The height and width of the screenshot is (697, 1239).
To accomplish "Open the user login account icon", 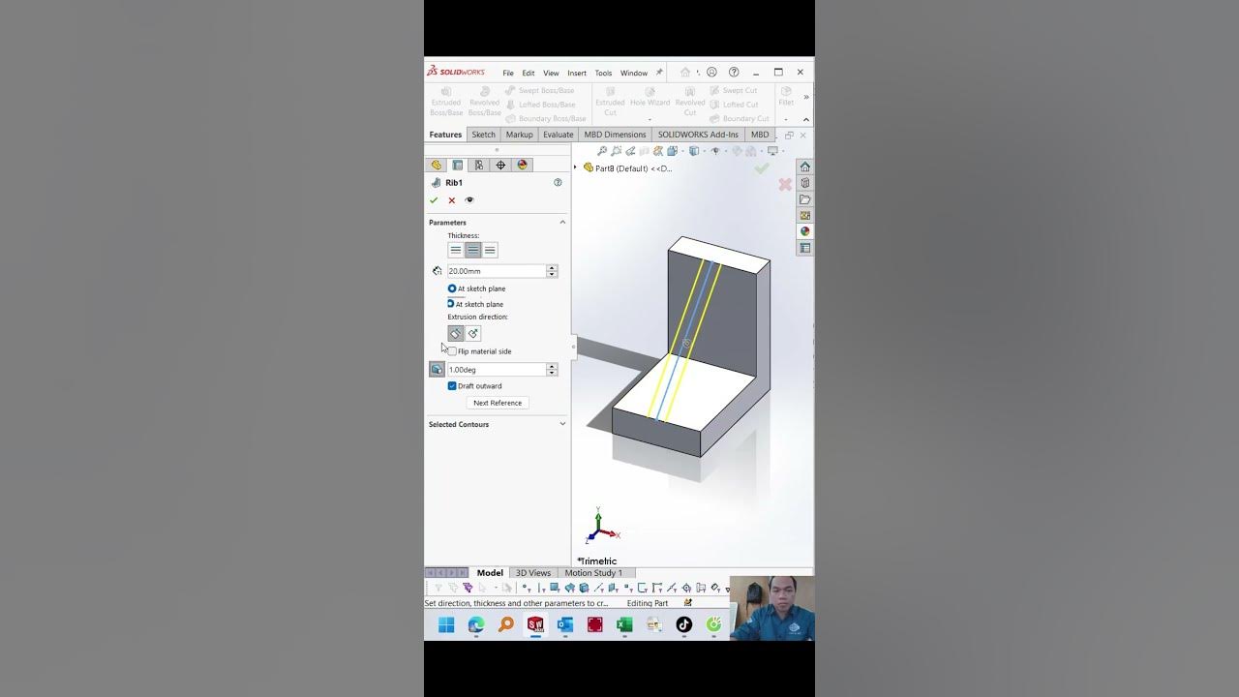I will point(711,73).
